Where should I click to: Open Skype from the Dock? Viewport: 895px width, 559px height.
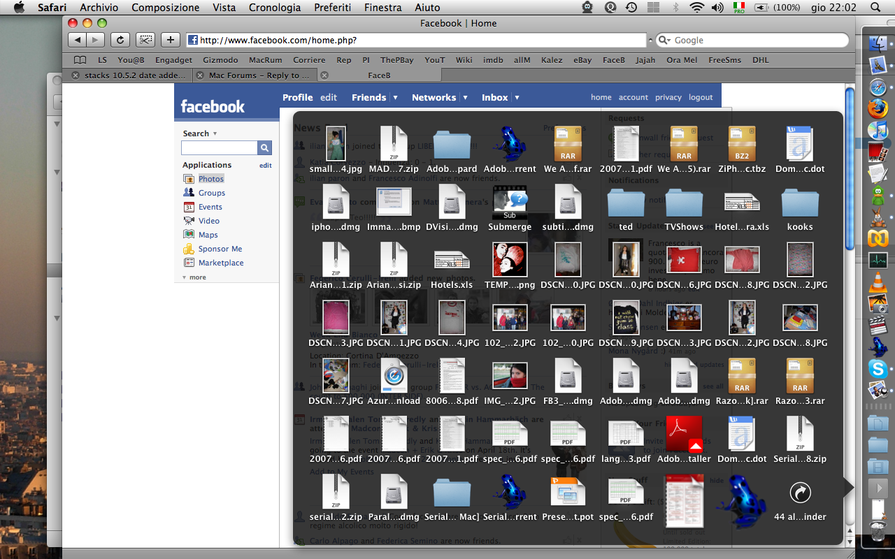(878, 369)
